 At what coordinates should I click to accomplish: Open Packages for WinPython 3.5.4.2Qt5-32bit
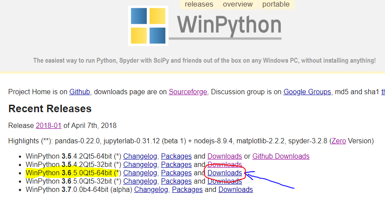pos(176,164)
